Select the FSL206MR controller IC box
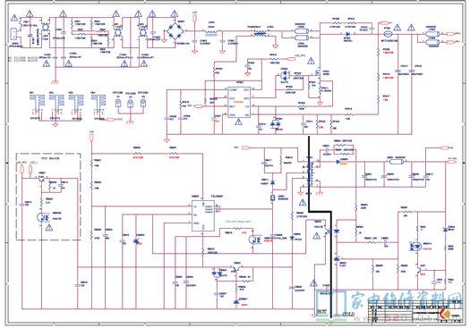Screen dimensions: 470x328 click(203, 215)
